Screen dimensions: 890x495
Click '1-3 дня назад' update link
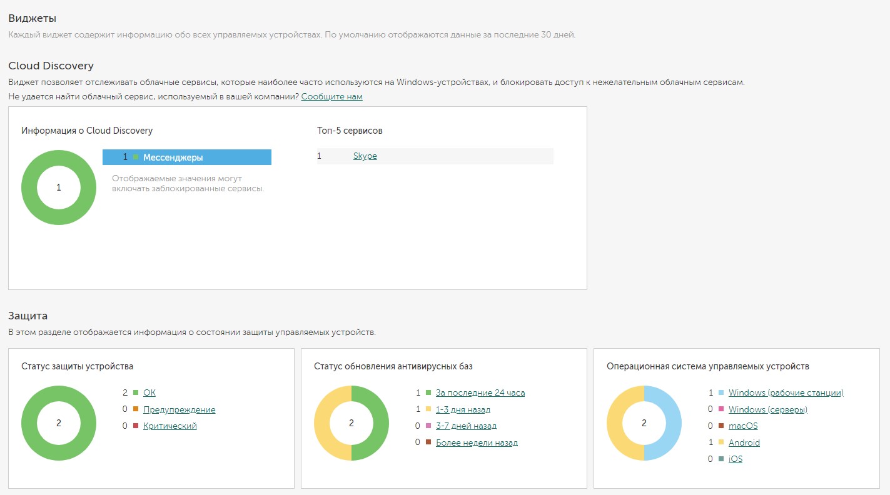pyautogui.click(x=462, y=410)
